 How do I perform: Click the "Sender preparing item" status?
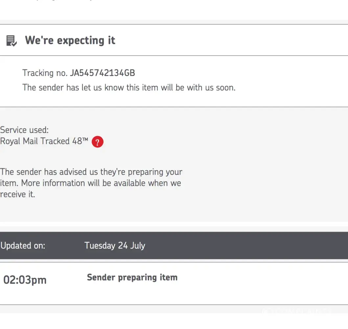(132, 277)
